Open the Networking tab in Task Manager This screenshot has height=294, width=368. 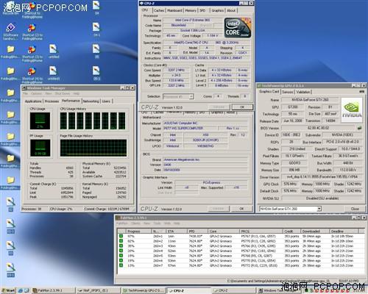point(91,101)
